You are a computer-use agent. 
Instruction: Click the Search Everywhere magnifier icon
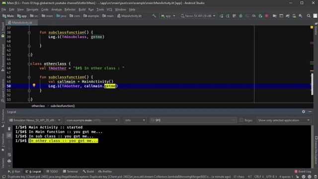tap(309, 16)
